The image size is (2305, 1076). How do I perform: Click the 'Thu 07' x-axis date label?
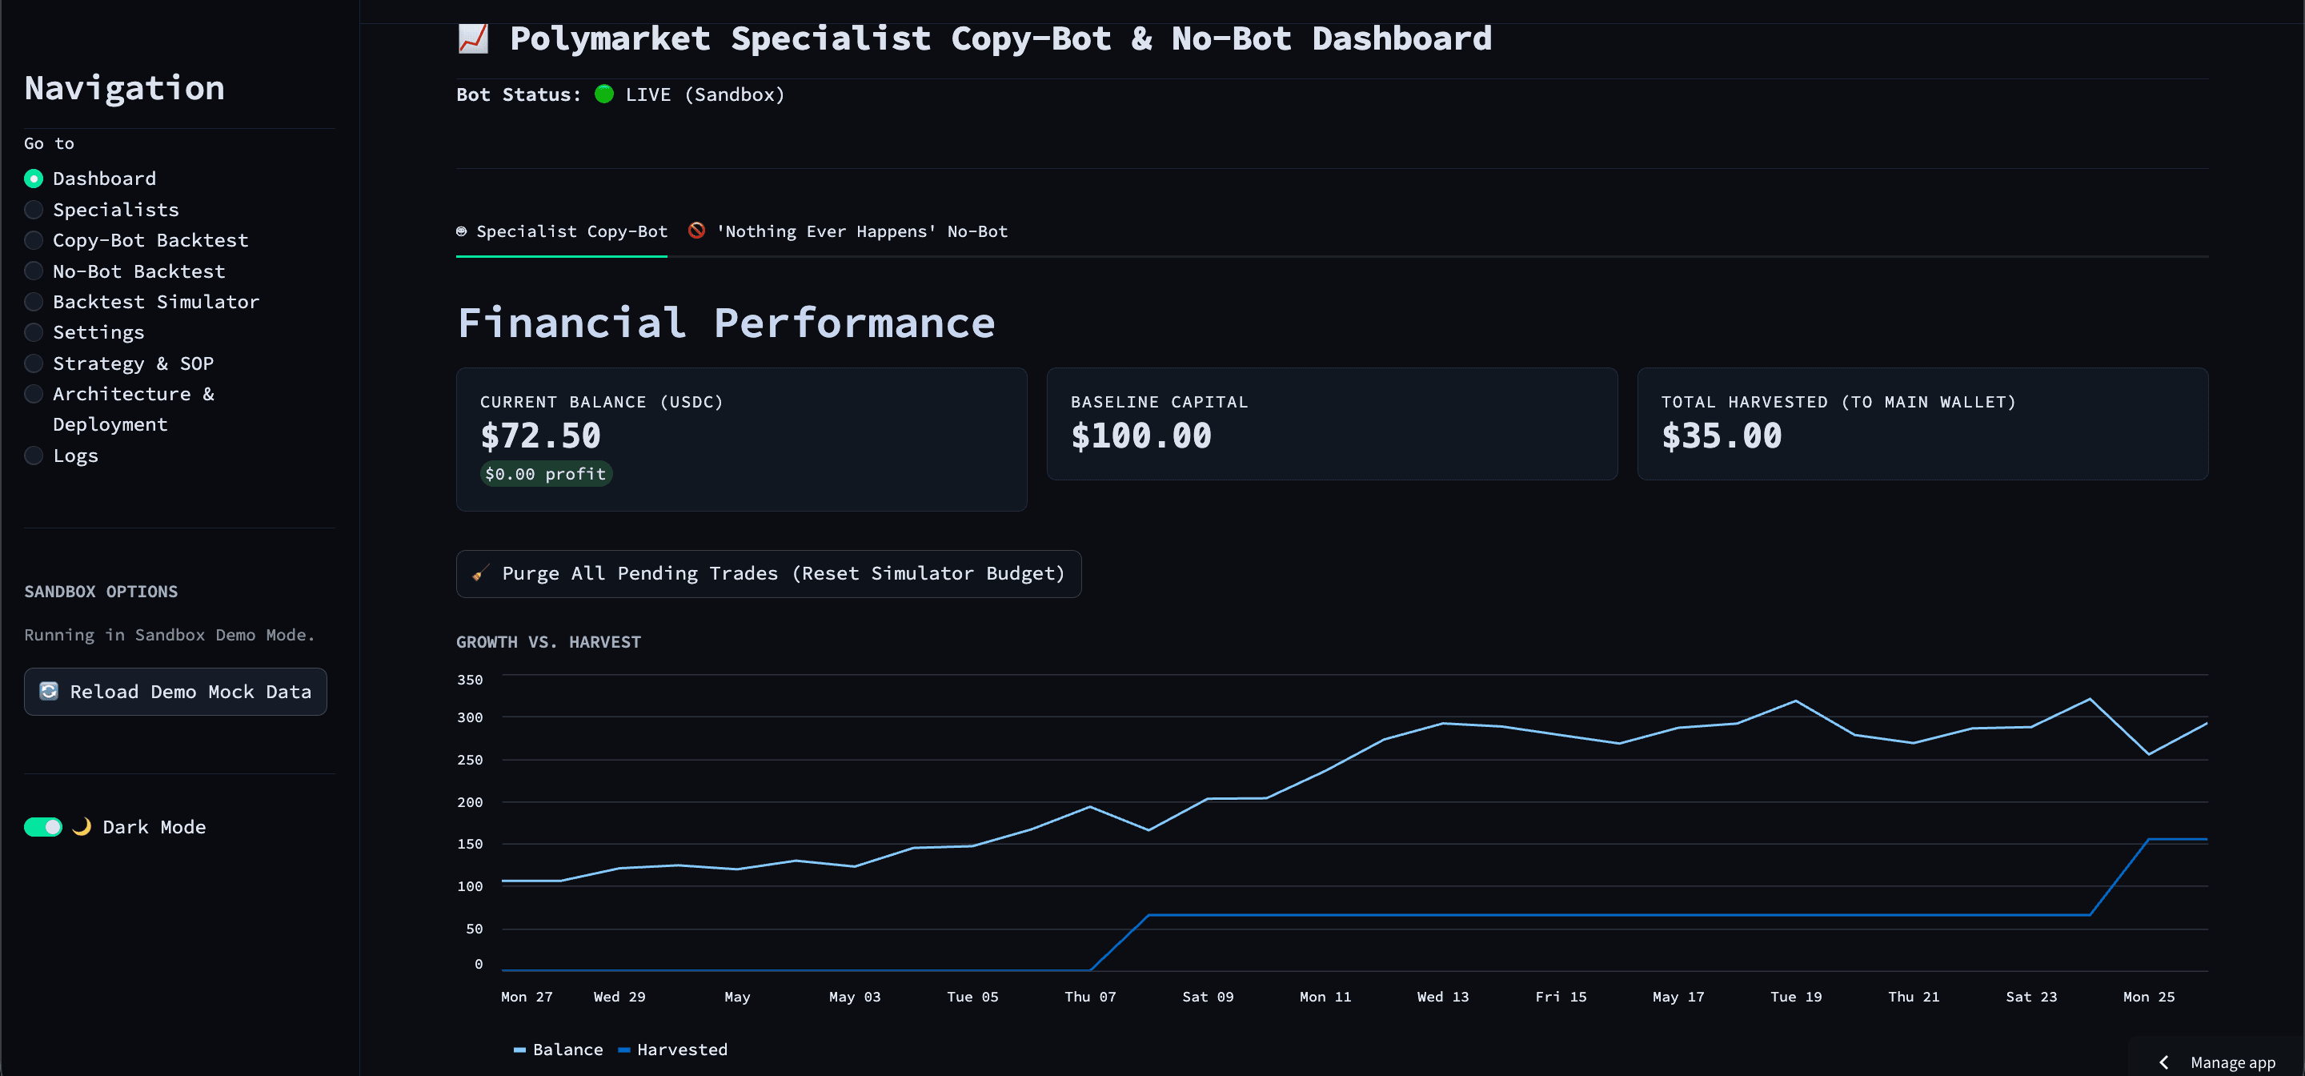pos(1090,996)
